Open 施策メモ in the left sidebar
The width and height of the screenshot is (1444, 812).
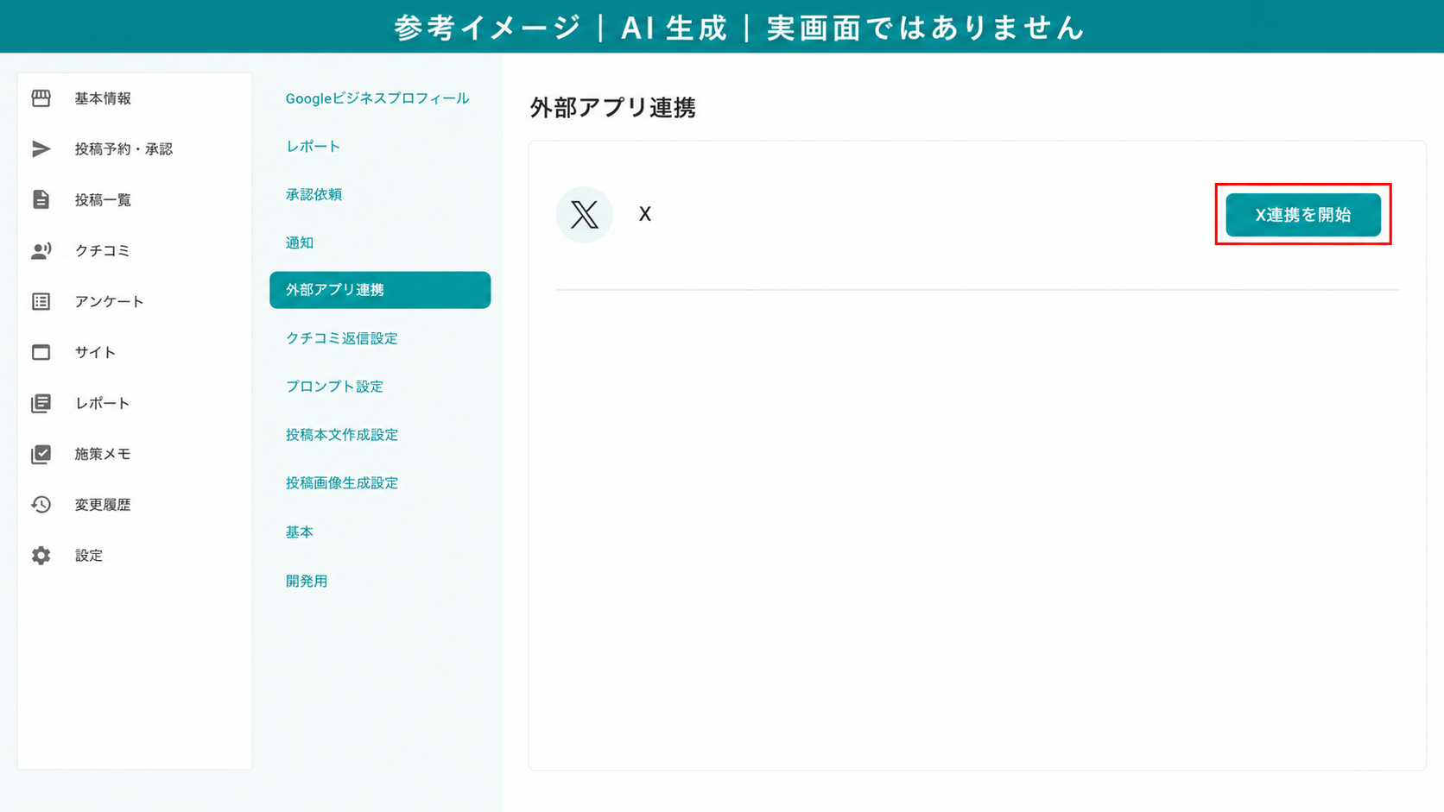[103, 454]
